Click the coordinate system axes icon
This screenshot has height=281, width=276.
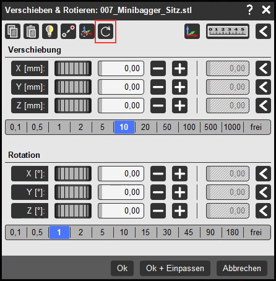point(192,32)
